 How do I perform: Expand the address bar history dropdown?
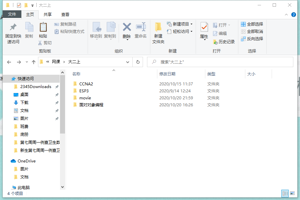tap(128, 62)
